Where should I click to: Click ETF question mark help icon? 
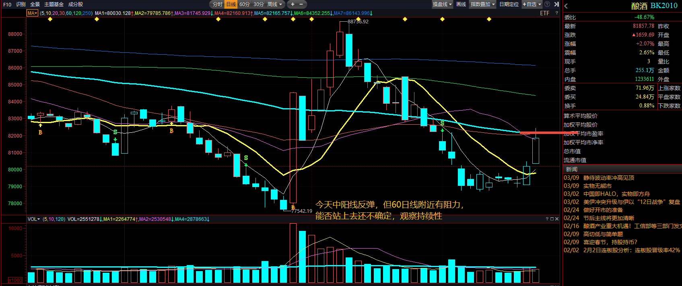557,13
